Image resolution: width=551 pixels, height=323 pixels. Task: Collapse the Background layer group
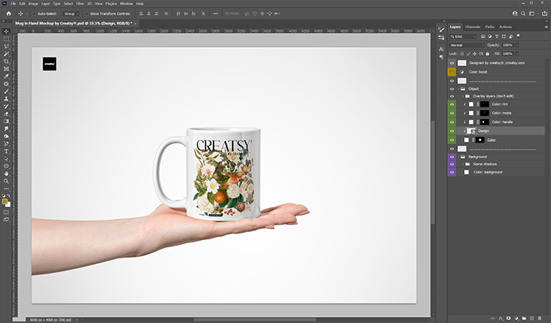459,157
